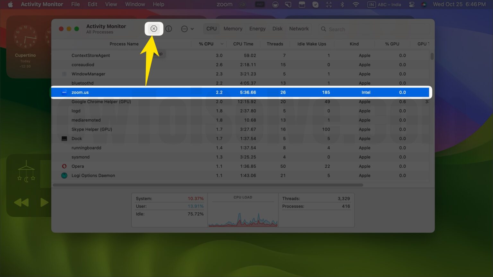Click the CPU Time column header
Viewport: 493px width, 277px height.
click(243, 44)
